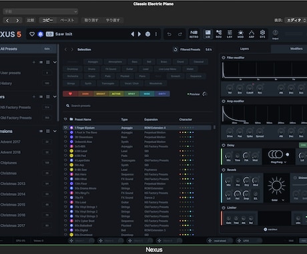This screenshot has height=254, width=307.
Task: Click the redo arrow in Nexus header
Action: tap(180, 34)
